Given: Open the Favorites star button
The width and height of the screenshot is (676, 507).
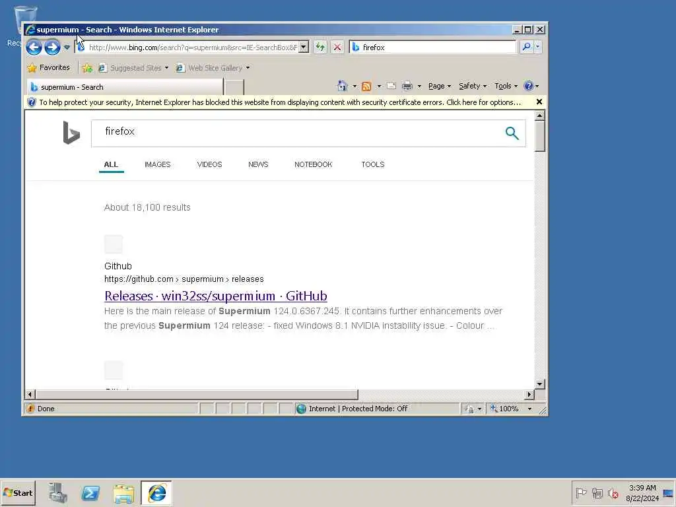Looking at the screenshot, I should (x=48, y=68).
